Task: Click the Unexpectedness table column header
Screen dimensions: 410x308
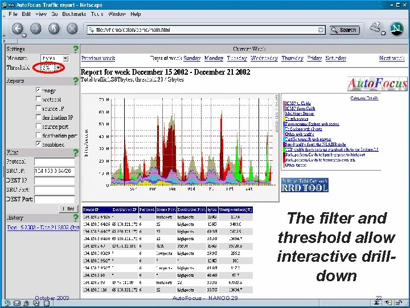Action: tap(236, 210)
